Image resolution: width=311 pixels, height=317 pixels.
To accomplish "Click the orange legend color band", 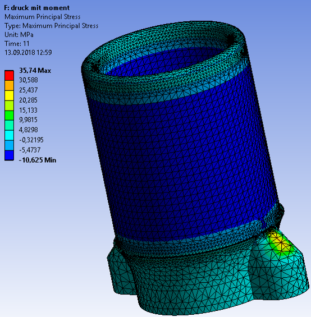I will click(x=9, y=85).
